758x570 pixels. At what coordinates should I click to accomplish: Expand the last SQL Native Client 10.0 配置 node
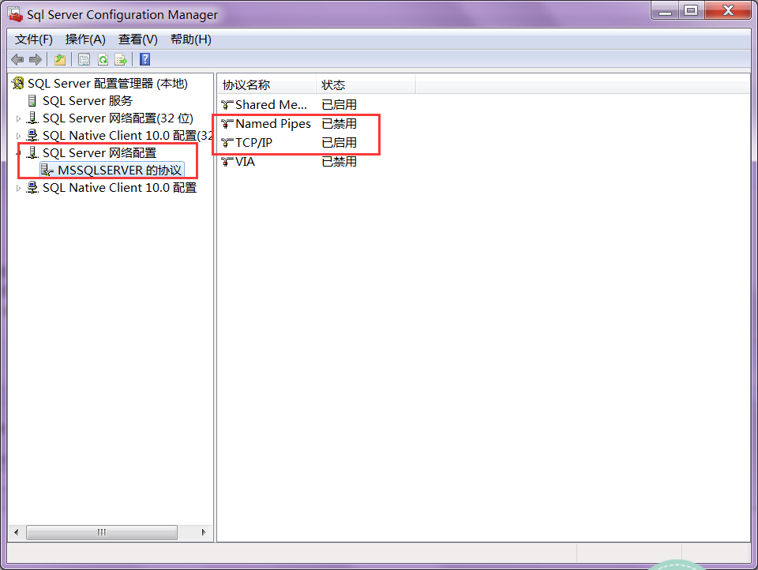tap(18, 188)
